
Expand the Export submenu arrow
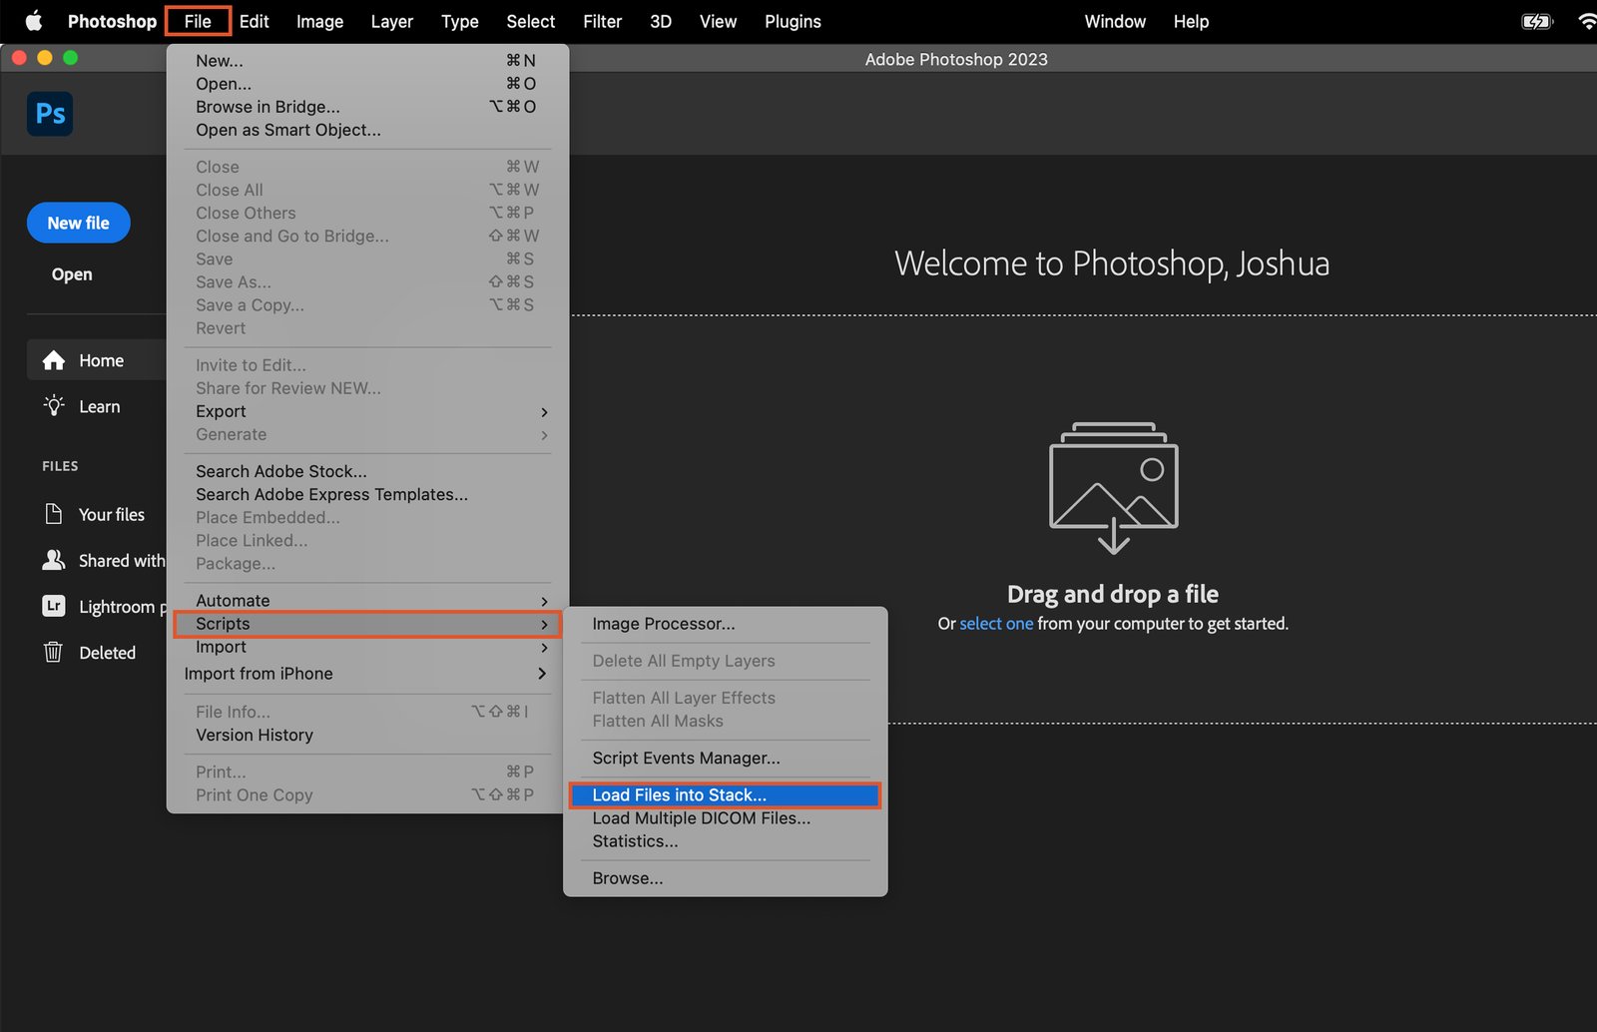[543, 412]
